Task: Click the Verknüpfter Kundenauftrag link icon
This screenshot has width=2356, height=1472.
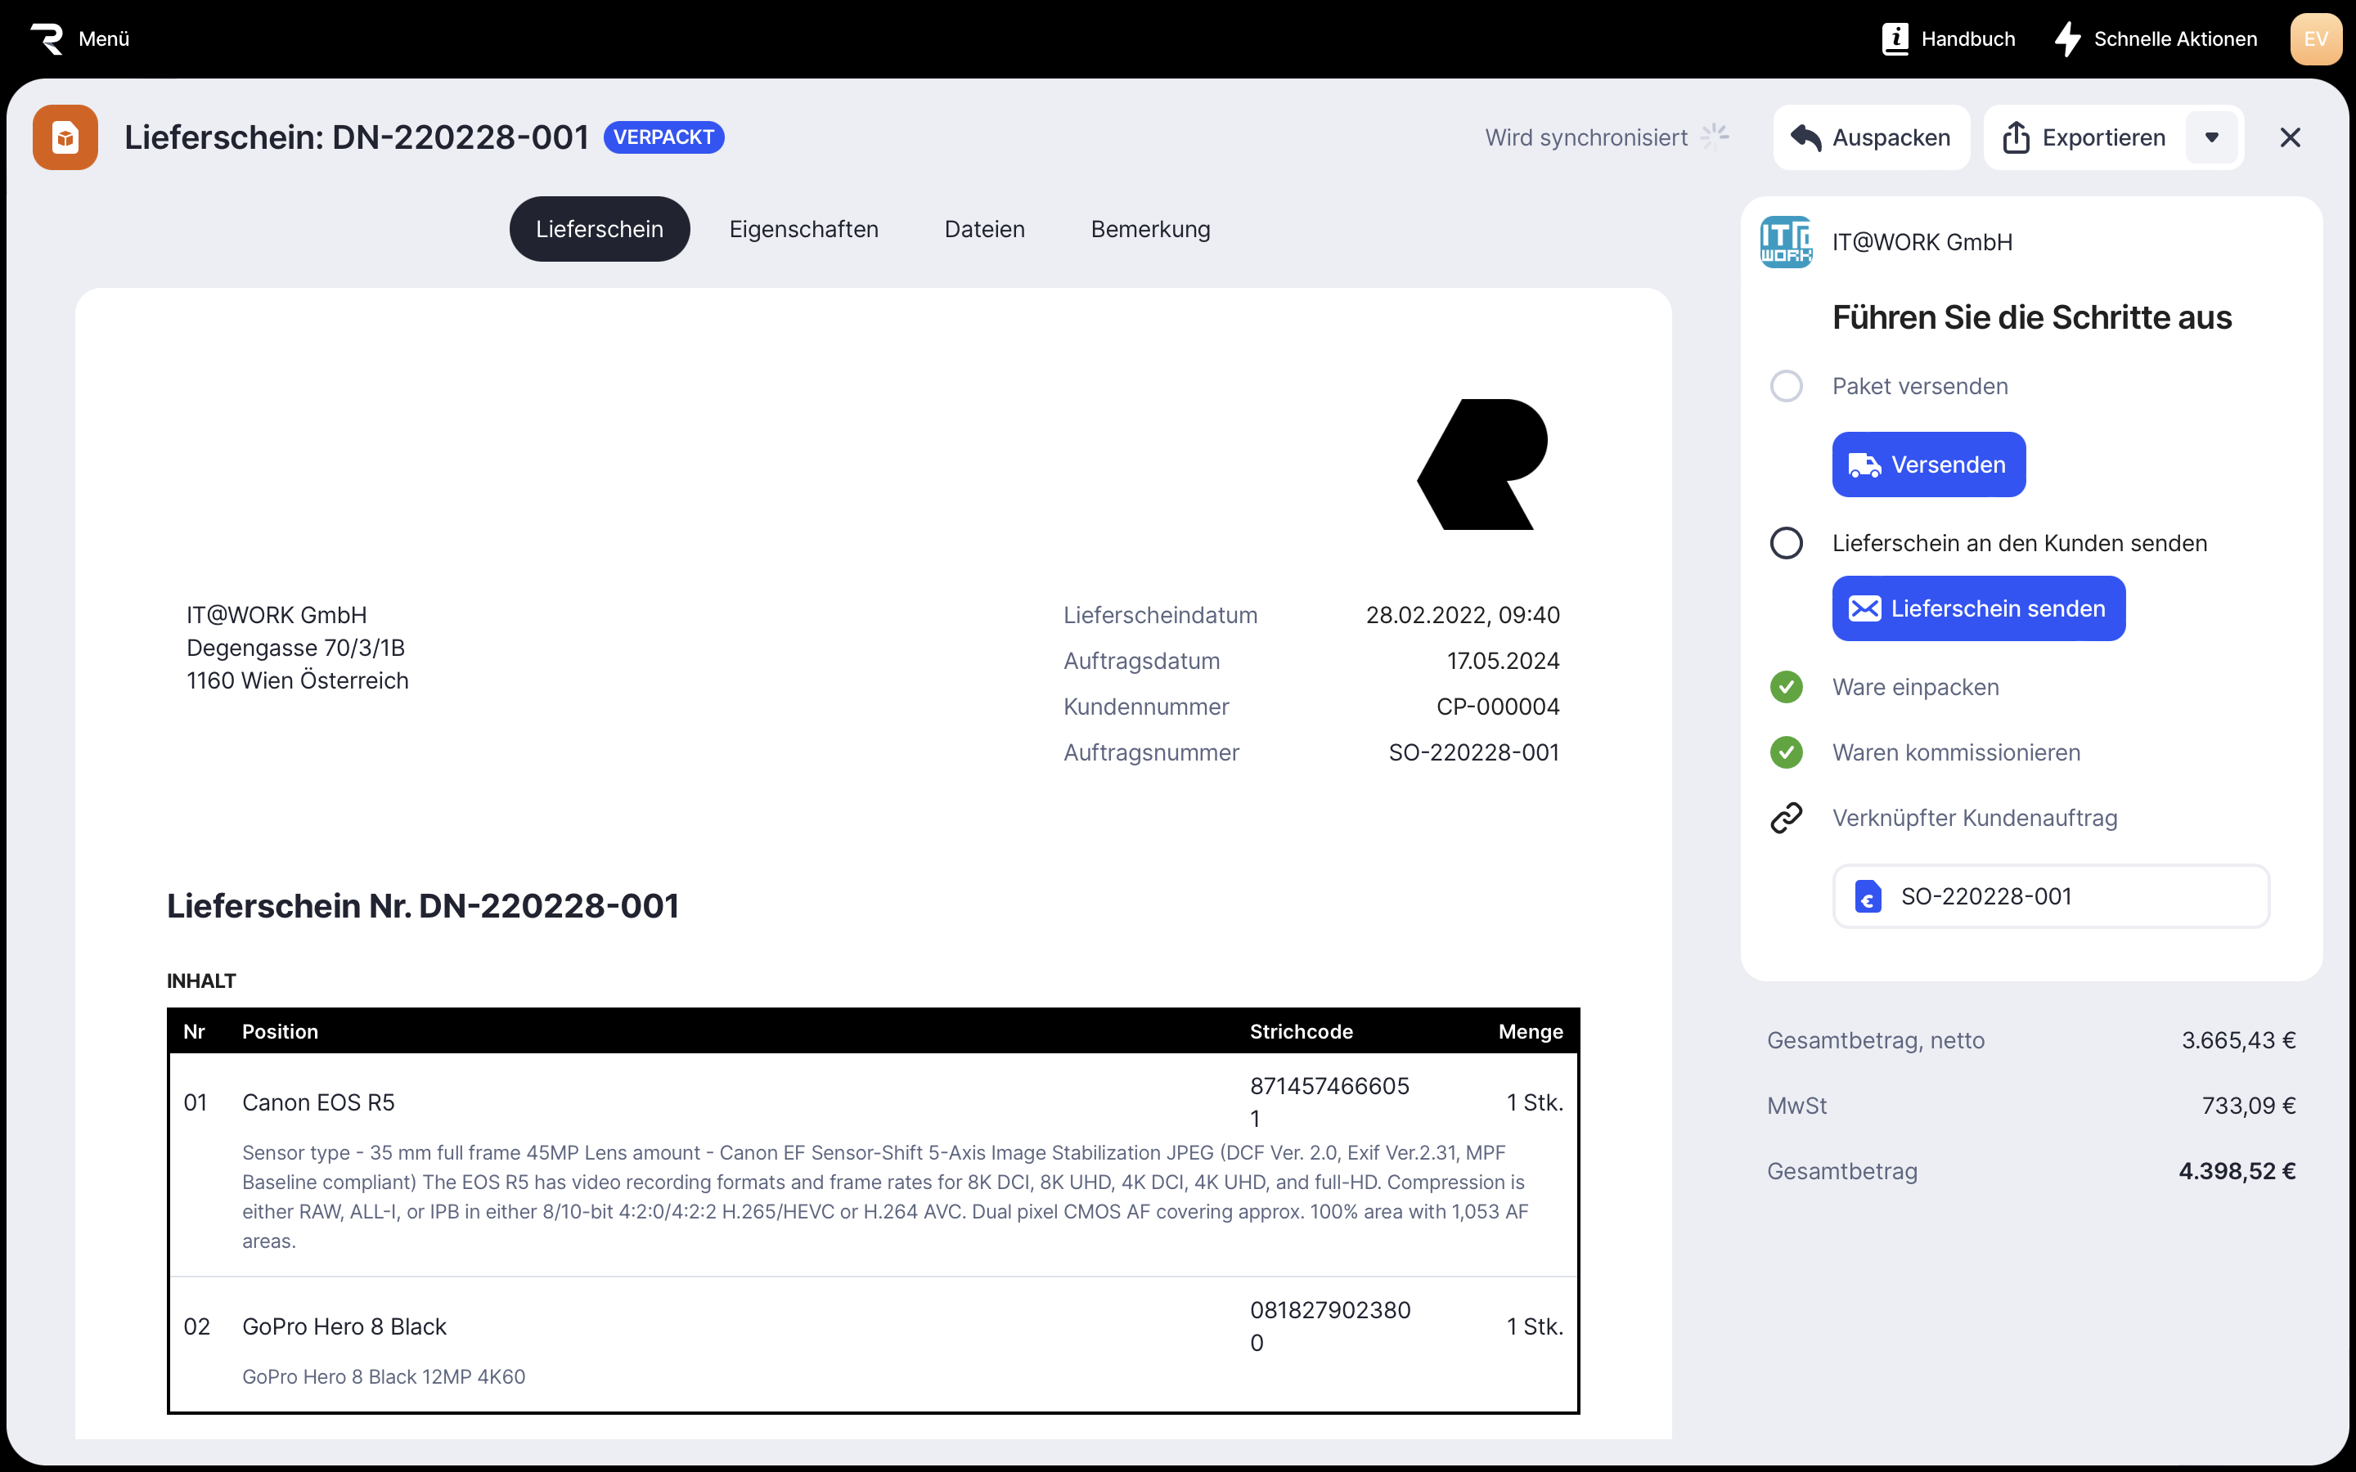Action: [x=1786, y=818]
